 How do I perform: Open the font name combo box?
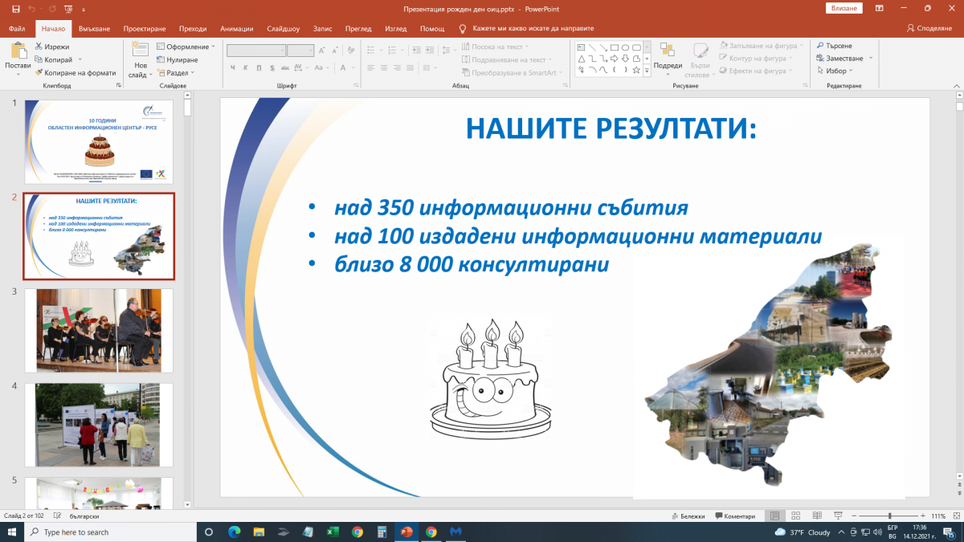(x=256, y=51)
